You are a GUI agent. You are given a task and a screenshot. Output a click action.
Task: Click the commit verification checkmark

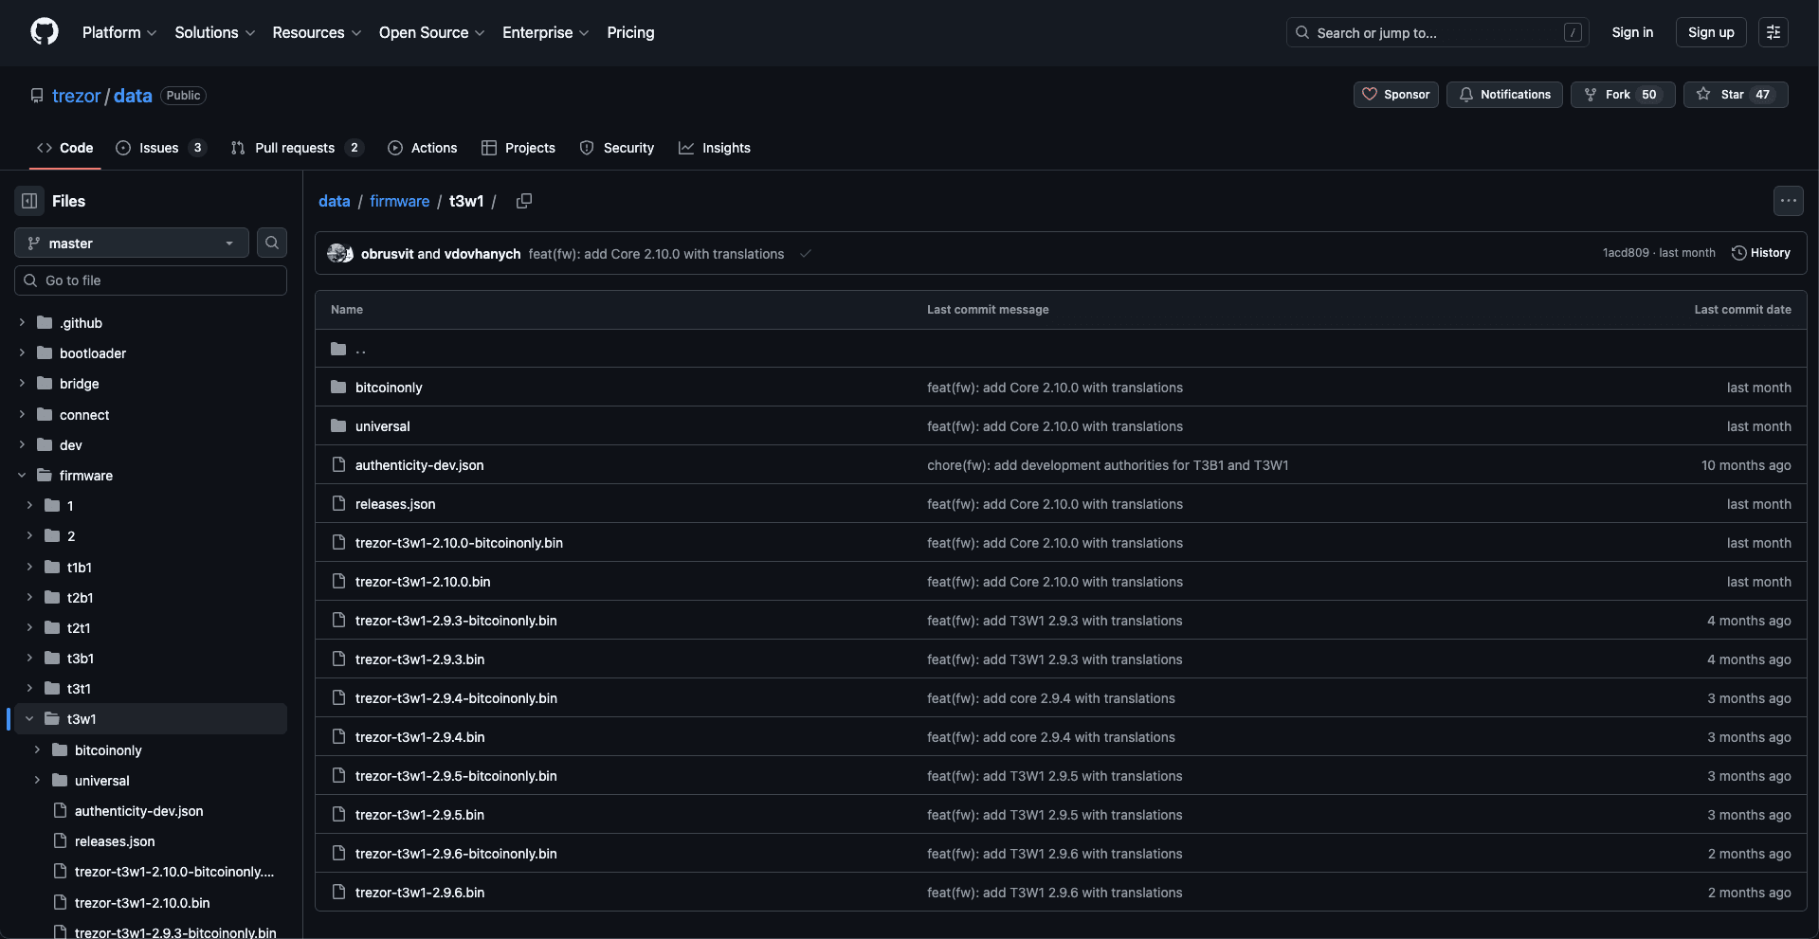pos(805,254)
